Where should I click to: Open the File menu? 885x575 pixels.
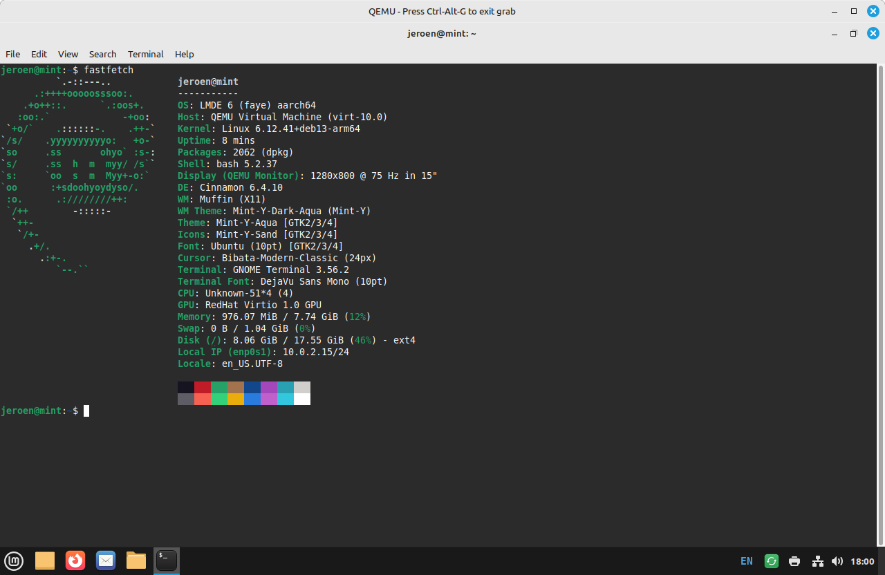(13, 54)
